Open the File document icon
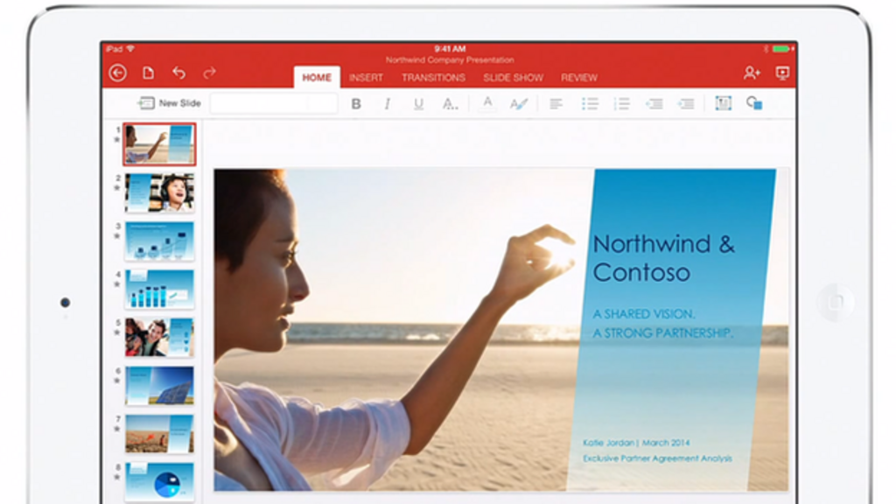 pyautogui.click(x=149, y=73)
